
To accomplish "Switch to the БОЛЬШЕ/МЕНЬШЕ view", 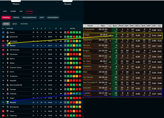I will tap(30, 17).
